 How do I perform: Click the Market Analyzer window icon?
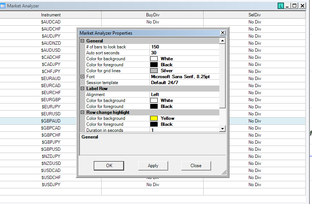2,6
